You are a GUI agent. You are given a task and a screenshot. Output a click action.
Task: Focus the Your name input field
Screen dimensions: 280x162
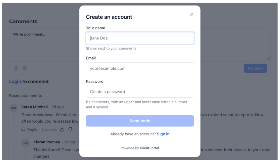click(140, 38)
